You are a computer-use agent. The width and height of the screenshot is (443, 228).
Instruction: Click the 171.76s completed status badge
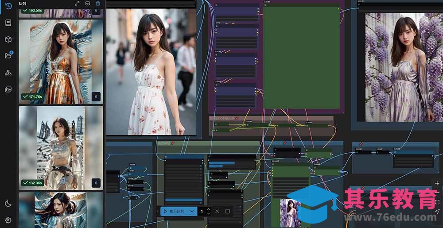33,97
